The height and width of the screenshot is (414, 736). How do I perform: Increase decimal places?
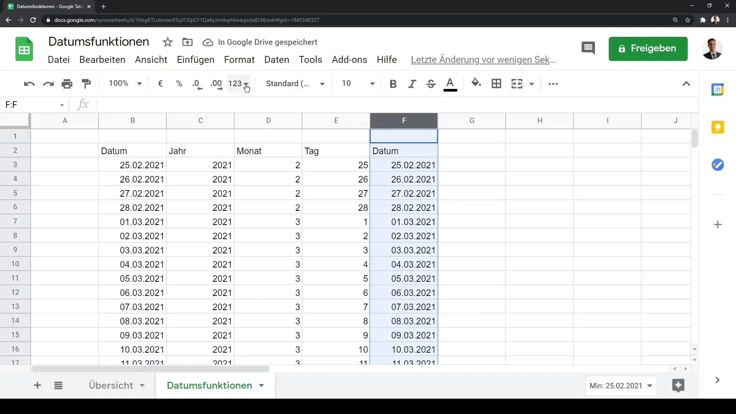tap(217, 84)
